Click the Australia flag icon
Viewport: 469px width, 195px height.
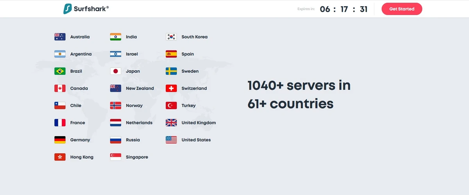tap(60, 37)
